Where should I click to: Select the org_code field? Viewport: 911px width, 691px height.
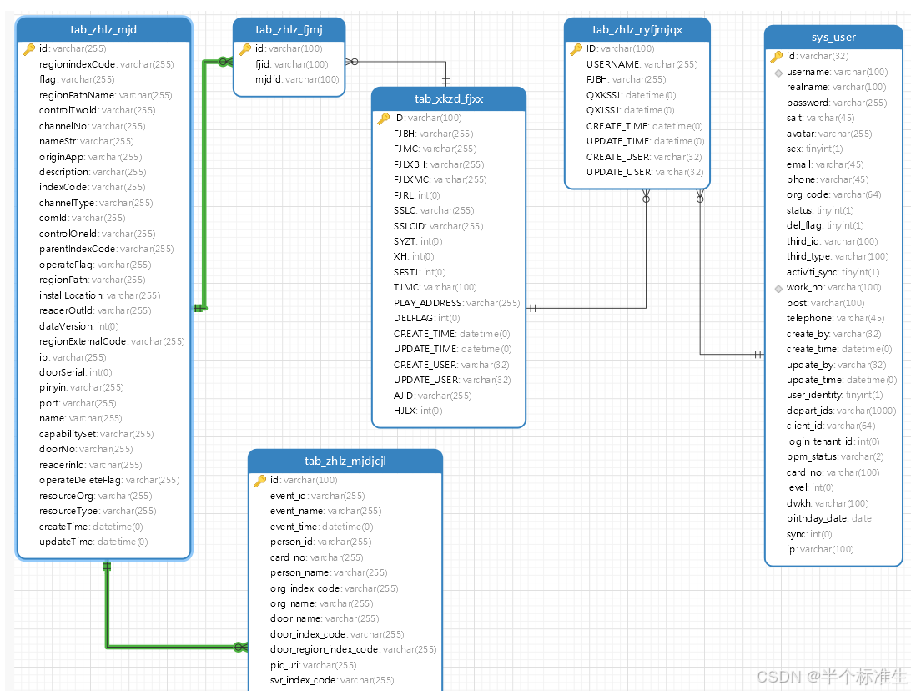pos(833,194)
